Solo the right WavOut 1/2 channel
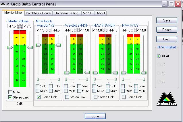This screenshot has height=122, width=183. coord(51,86)
